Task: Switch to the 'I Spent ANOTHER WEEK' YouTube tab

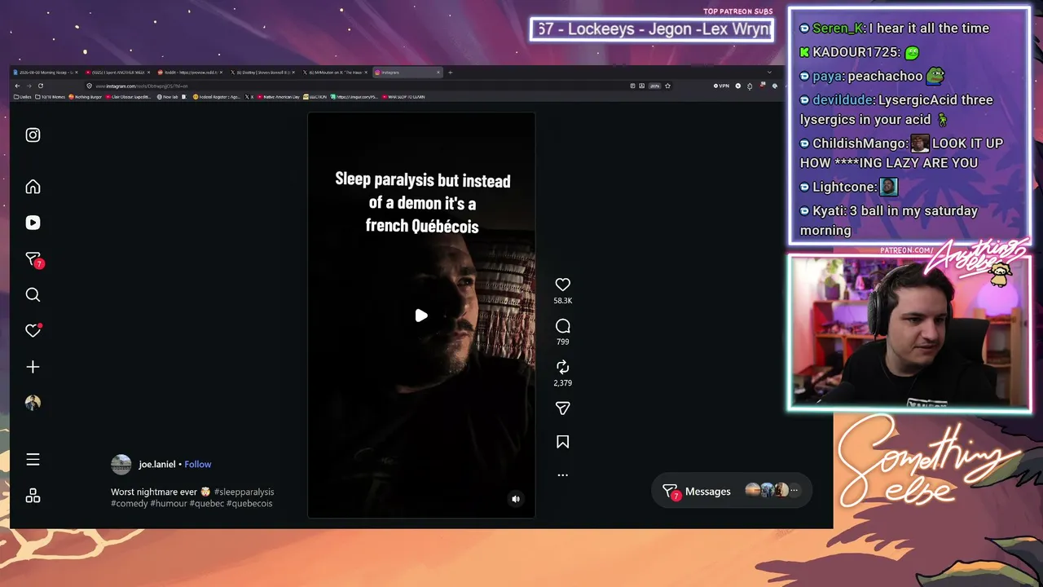Action: (117, 73)
